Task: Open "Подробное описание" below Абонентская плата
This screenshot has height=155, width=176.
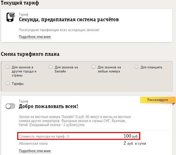Action: [x=35, y=151]
